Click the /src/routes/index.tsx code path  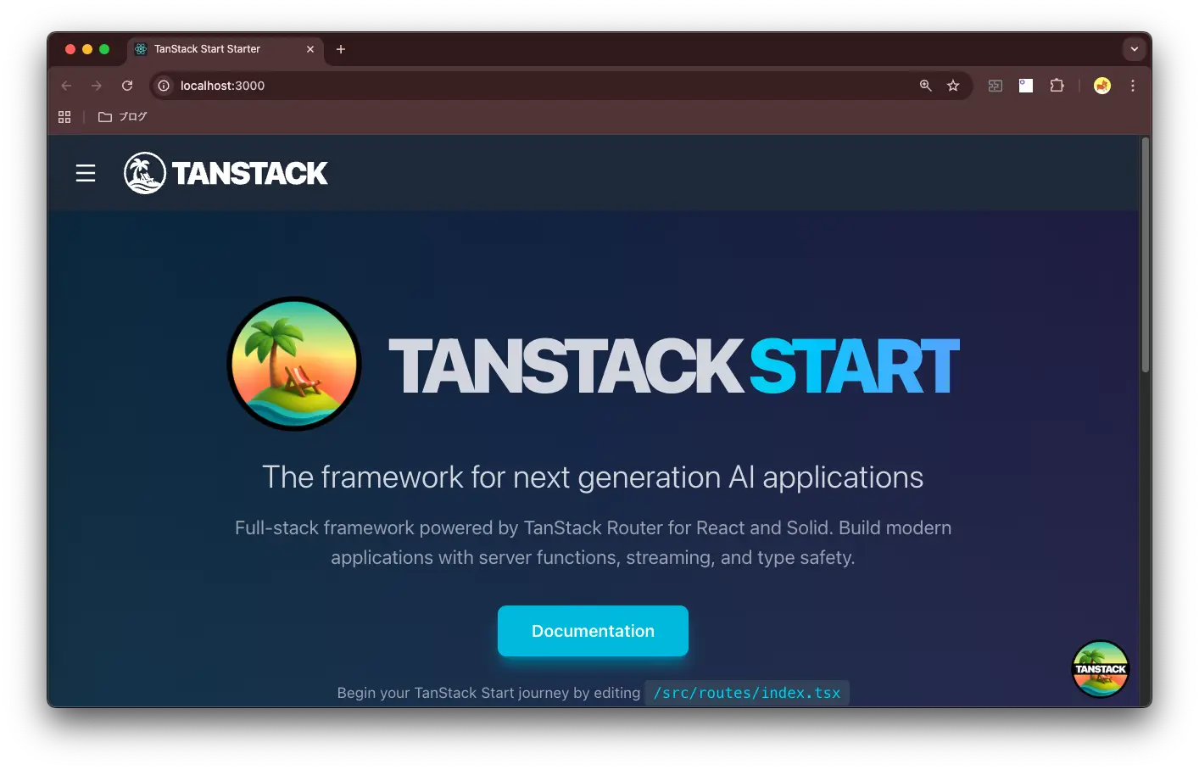pyautogui.click(x=747, y=693)
